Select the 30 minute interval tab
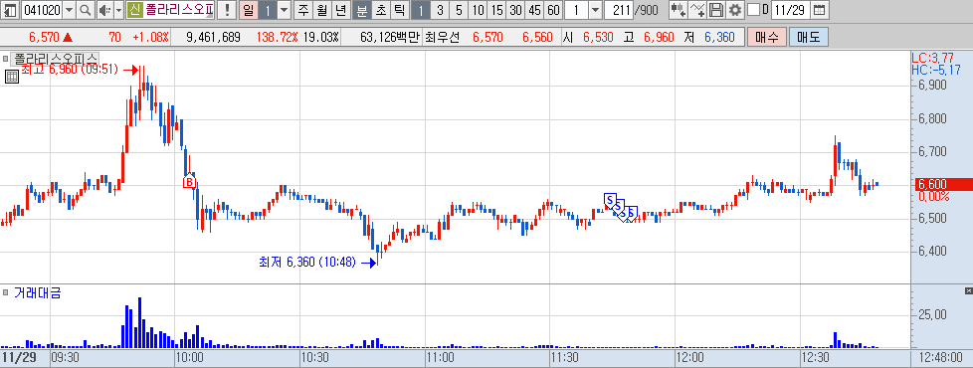Screen dimensions: 973x368 click(x=514, y=10)
